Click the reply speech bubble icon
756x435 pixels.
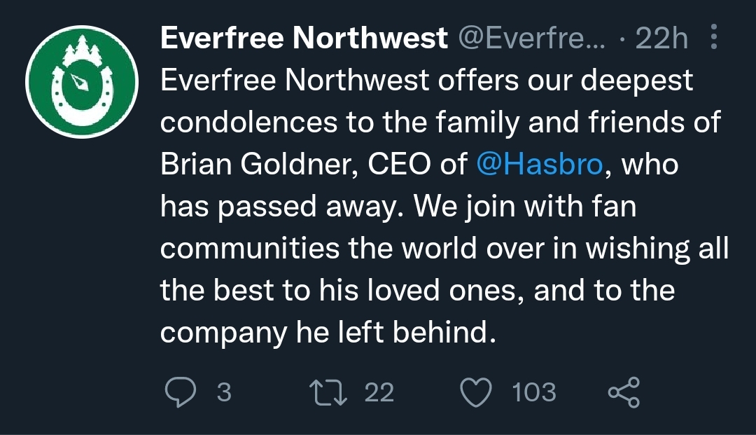[181, 392]
